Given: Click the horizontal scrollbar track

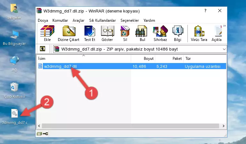Looking at the screenshot, I should (131, 126).
